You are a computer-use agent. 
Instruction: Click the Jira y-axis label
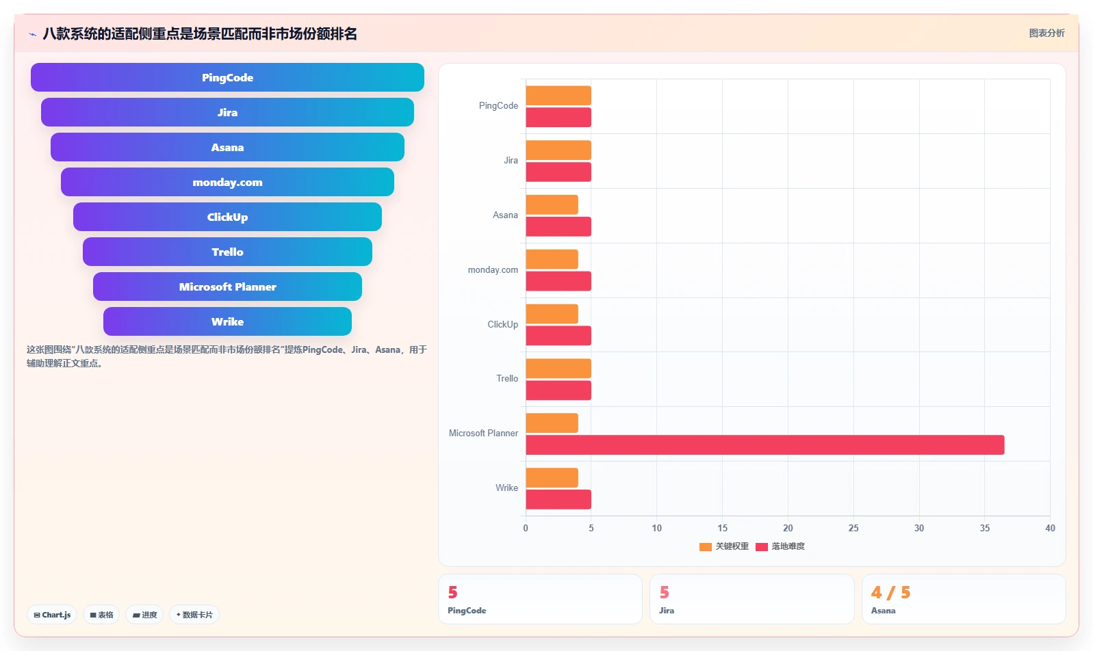pyautogui.click(x=511, y=161)
